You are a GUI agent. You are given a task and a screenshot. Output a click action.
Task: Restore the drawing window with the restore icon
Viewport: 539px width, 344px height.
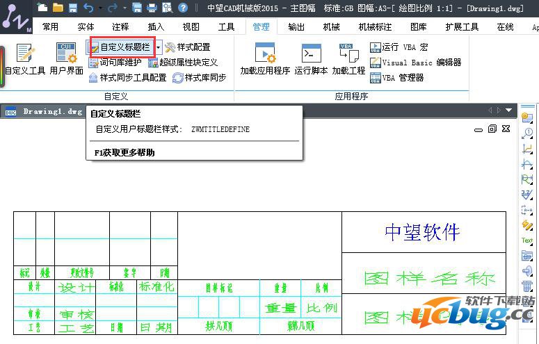click(492, 129)
